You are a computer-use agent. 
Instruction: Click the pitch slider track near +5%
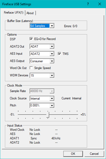click(76, 115)
